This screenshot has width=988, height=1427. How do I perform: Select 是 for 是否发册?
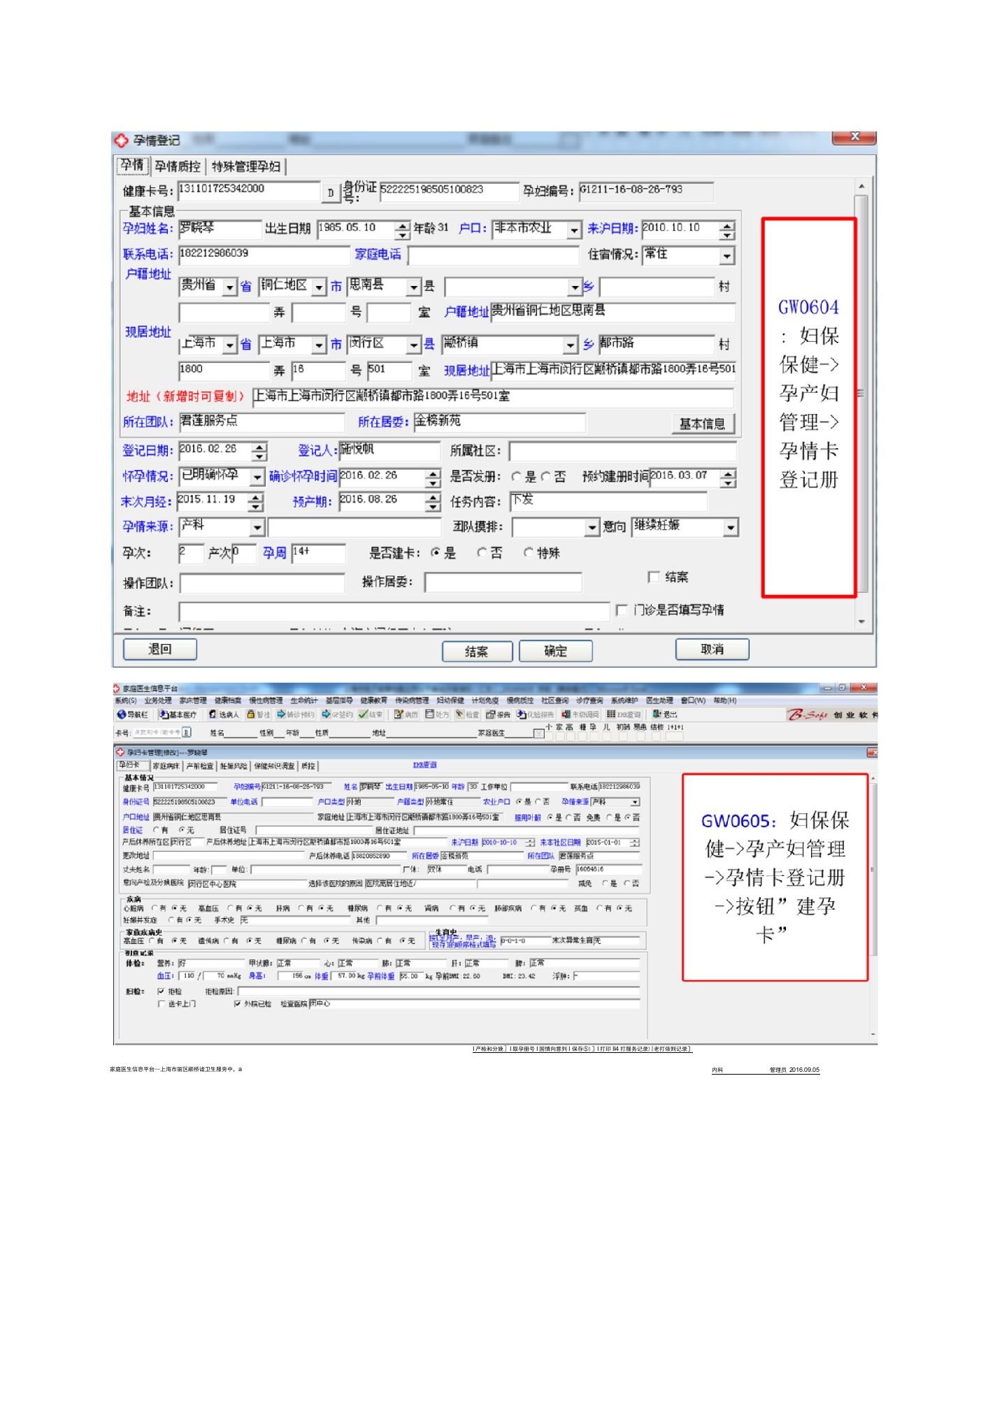pyautogui.click(x=516, y=477)
